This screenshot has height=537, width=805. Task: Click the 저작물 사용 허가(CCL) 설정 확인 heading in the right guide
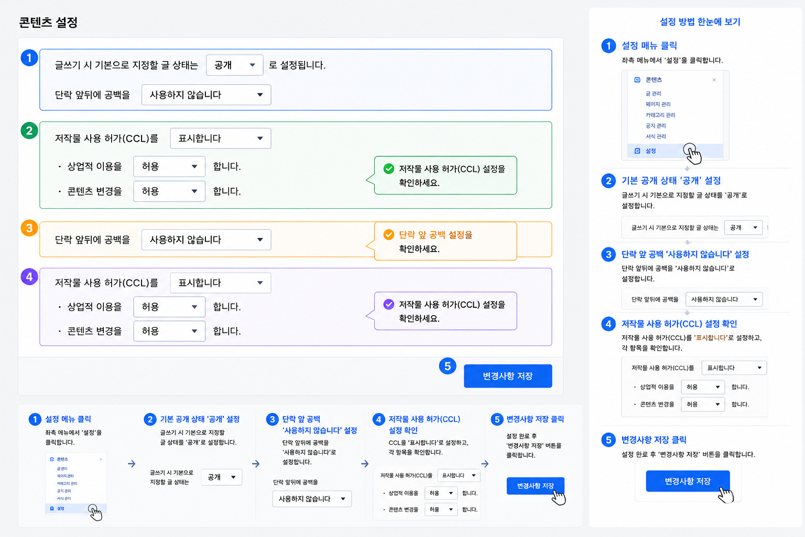[x=679, y=324]
